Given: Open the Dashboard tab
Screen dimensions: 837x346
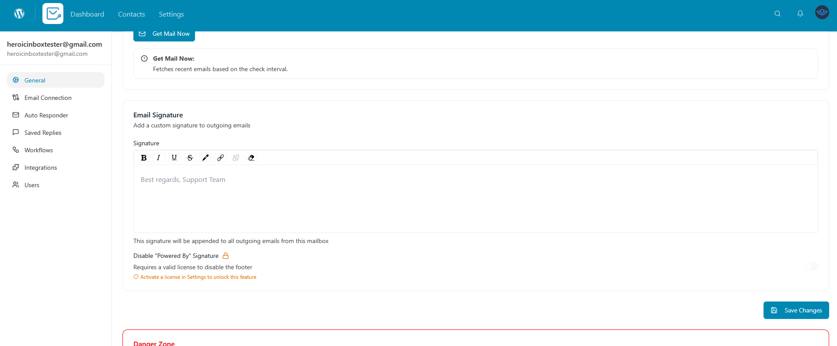Looking at the screenshot, I should (x=87, y=14).
